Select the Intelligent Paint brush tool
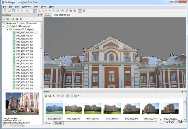This screenshot has width=188, height=129. (x=39, y=11)
